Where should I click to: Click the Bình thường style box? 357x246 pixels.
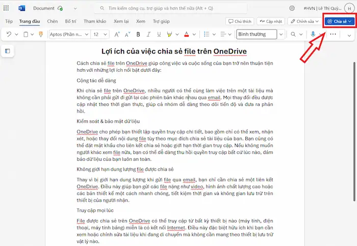[x=257, y=34]
